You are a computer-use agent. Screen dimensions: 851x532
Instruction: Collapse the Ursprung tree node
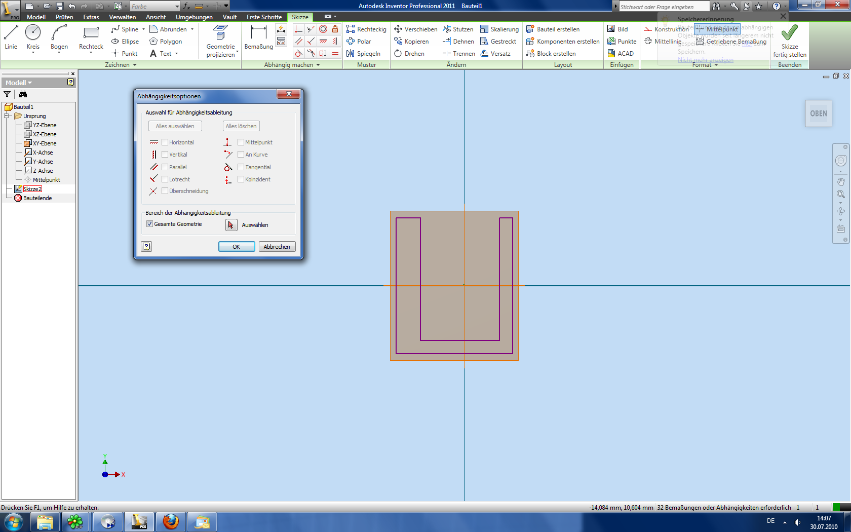tap(7, 116)
